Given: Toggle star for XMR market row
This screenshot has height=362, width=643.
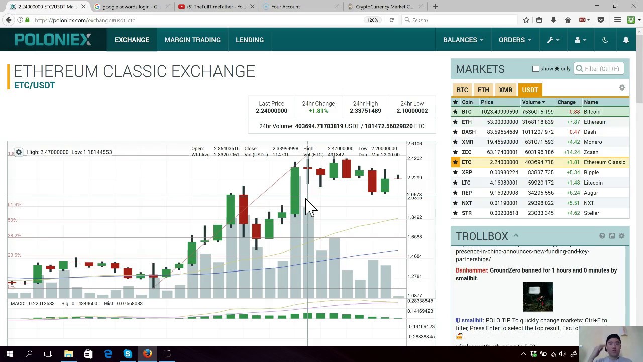Looking at the screenshot, I should click(455, 142).
